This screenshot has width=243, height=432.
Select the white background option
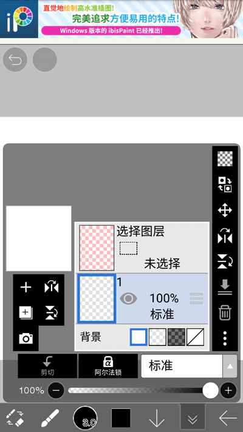138,337
